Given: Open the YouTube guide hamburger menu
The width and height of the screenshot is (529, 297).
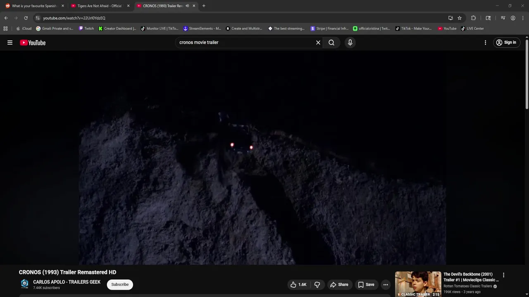Looking at the screenshot, I should coord(10,42).
